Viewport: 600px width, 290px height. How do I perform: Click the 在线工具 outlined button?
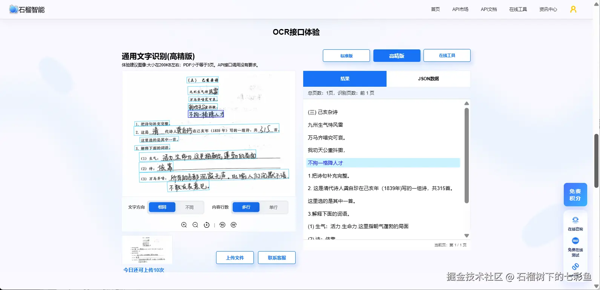pos(447,55)
